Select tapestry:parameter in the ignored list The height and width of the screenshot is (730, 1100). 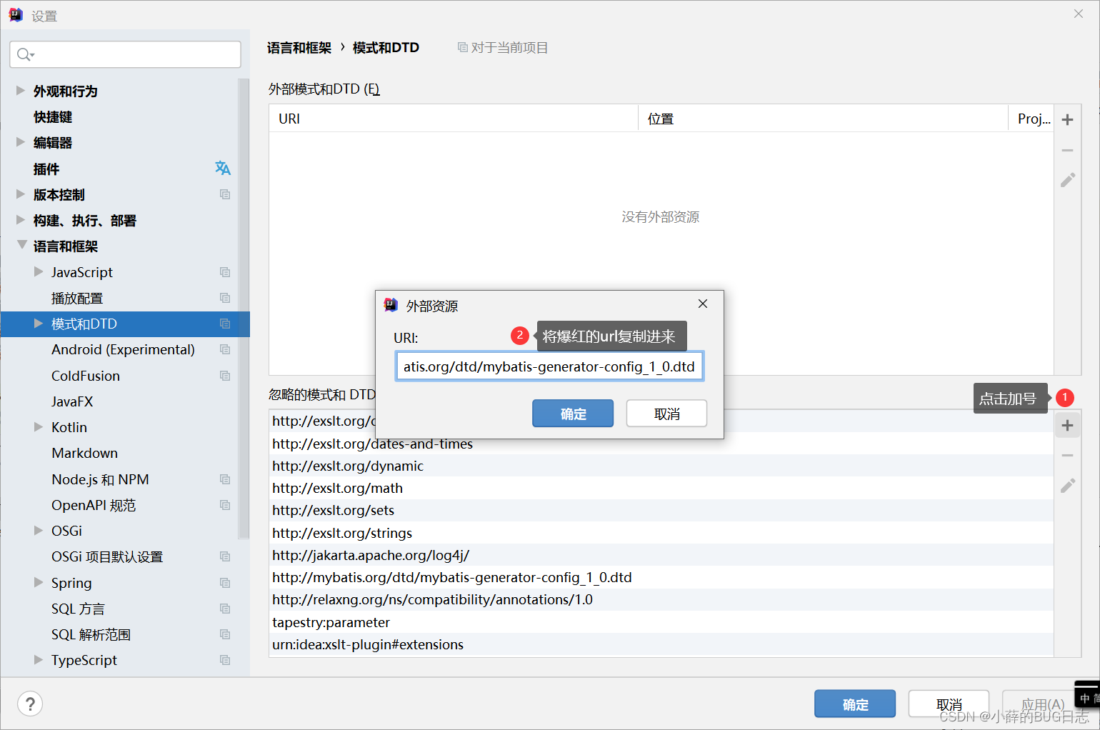[x=661, y=622]
